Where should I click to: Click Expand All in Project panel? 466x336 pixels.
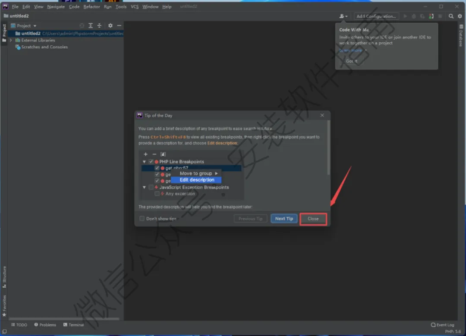[91, 25]
